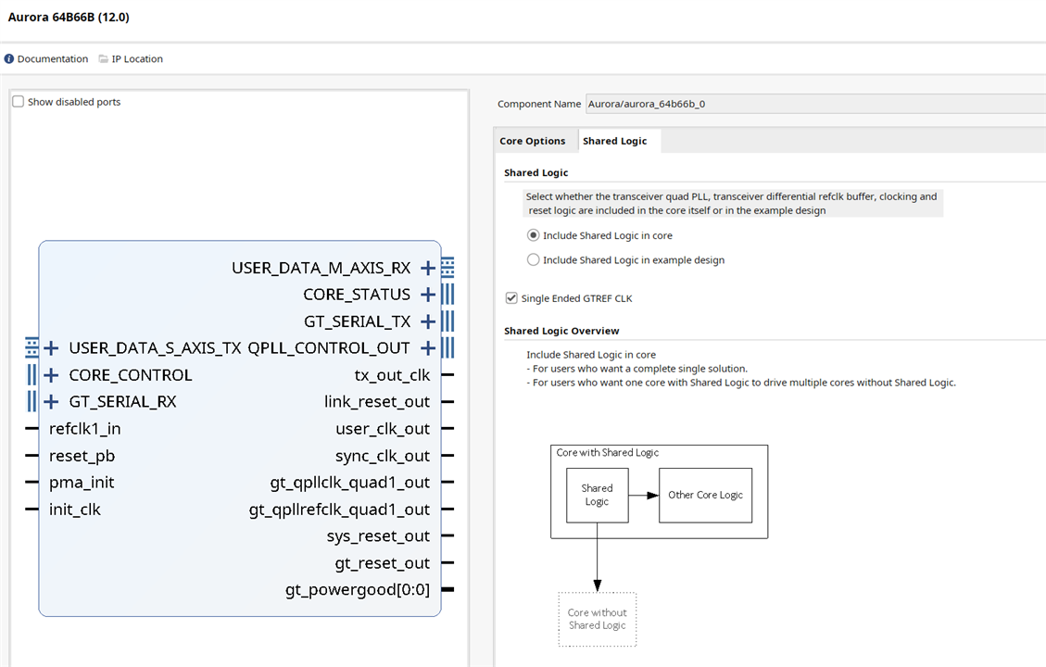Click the USER_DATA_M_AXIS_RX bus connector icon
Viewport: 1046px width, 667px height.
pyautogui.click(x=447, y=268)
